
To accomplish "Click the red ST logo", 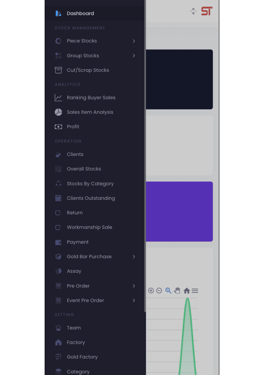I will click(x=206, y=12).
